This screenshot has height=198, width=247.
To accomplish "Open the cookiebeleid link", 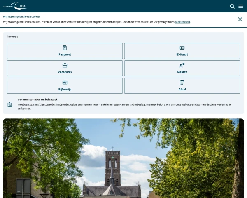I will coord(182,22).
